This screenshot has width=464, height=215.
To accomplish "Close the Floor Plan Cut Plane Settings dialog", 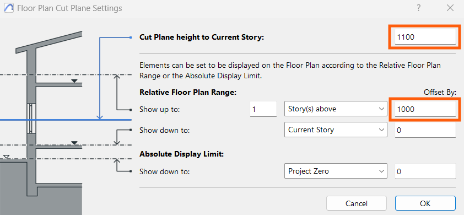I will point(450,8).
